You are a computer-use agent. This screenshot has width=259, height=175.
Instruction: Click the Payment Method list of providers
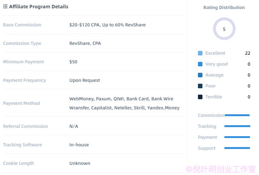click(x=124, y=103)
